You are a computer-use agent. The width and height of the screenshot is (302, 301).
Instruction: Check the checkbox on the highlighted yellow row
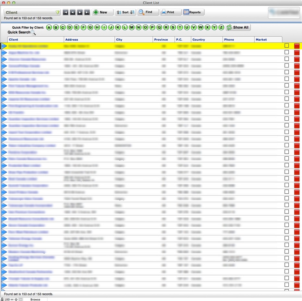(x=286, y=45)
